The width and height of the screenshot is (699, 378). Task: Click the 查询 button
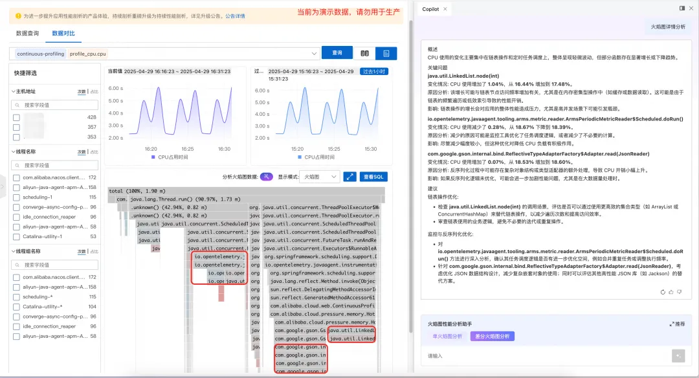pos(337,52)
